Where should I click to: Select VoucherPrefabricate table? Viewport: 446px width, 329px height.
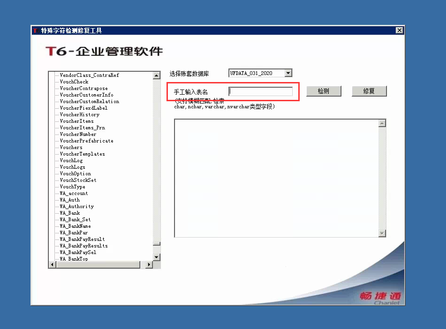tap(86, 141)
